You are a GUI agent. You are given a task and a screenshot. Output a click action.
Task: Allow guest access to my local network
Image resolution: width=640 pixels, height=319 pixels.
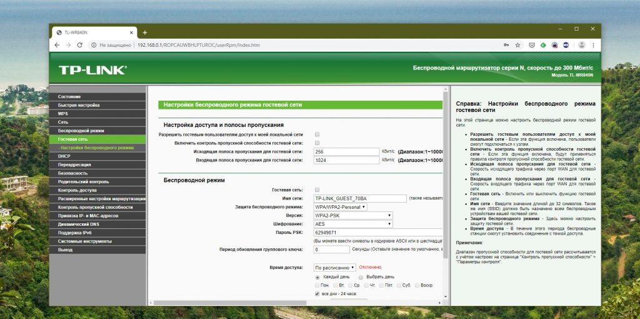click(317, 134)
